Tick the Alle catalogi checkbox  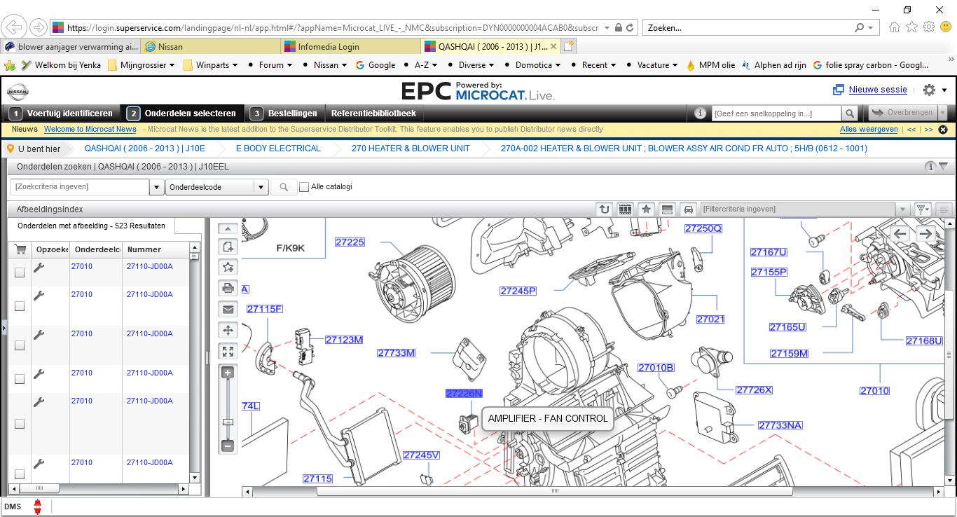304,187
